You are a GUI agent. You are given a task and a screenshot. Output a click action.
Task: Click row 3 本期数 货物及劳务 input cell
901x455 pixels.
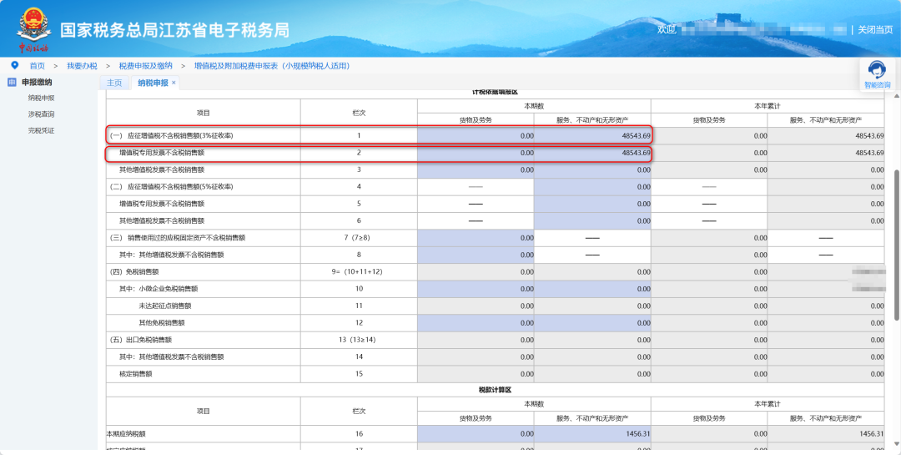click(476, 169)
